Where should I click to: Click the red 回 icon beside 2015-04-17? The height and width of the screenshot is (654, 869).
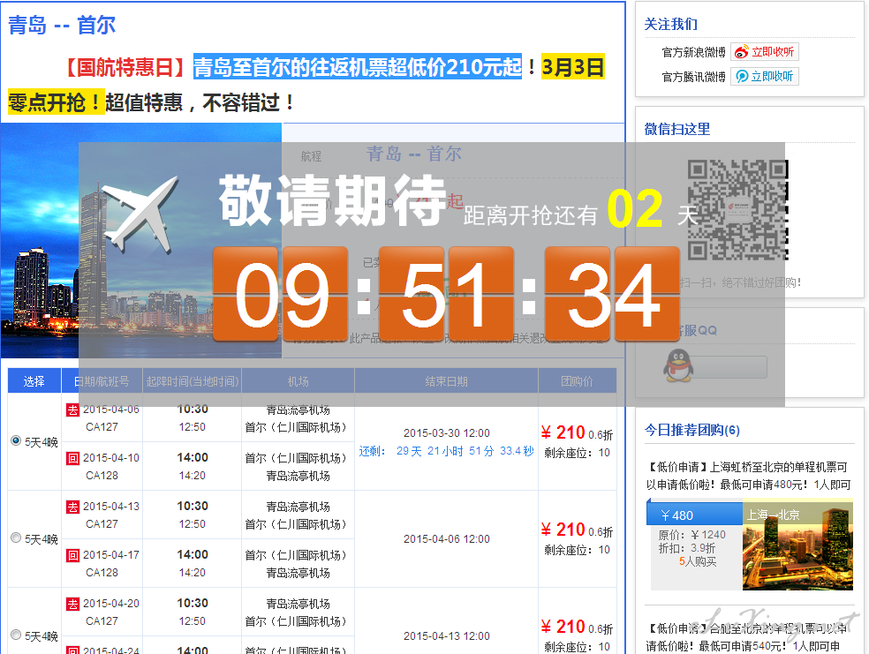(72, 555)
